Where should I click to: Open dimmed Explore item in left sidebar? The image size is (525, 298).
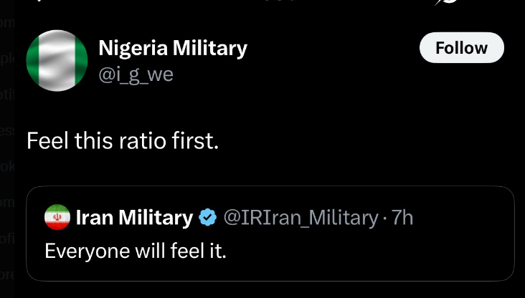pos(7,59)
